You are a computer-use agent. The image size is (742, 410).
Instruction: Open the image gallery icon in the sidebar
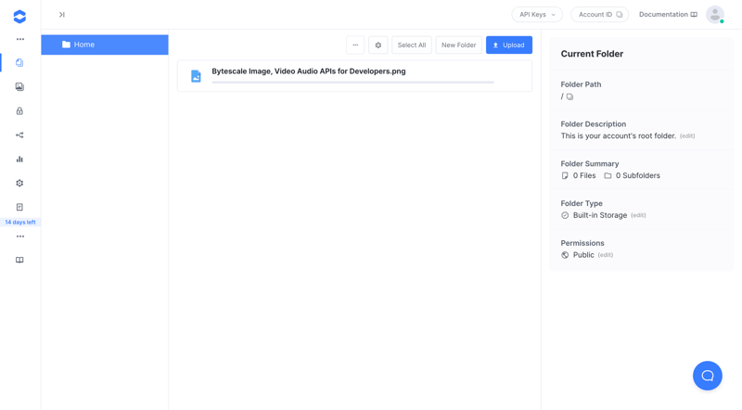(x=19, y=86)
